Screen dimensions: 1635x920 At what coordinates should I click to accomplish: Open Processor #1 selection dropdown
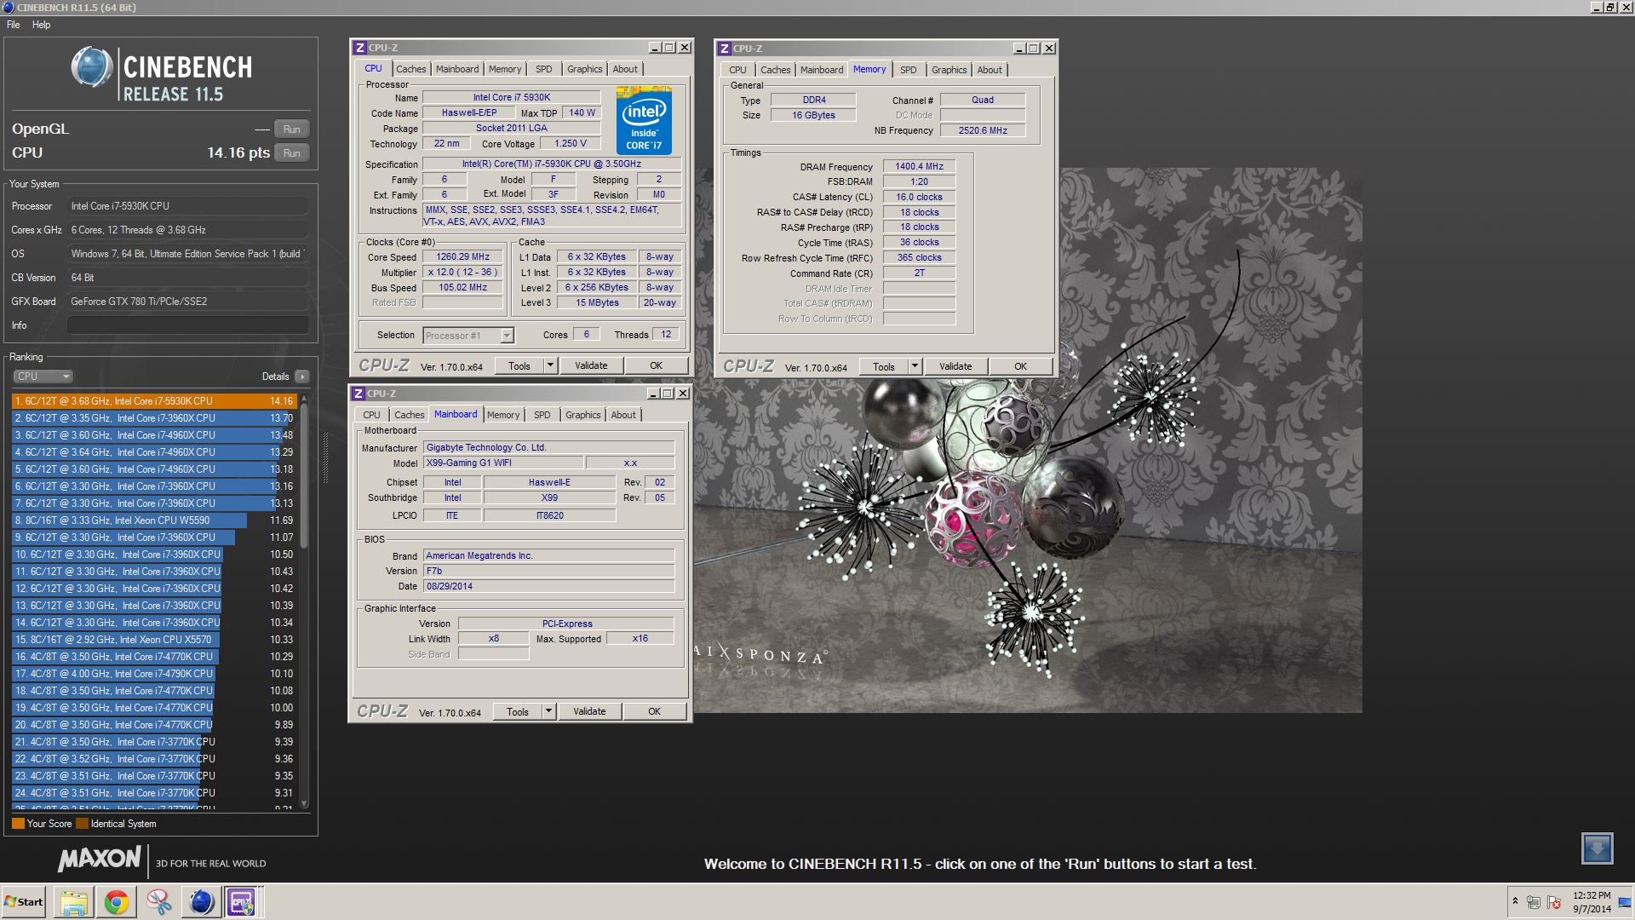click(507, 336)
